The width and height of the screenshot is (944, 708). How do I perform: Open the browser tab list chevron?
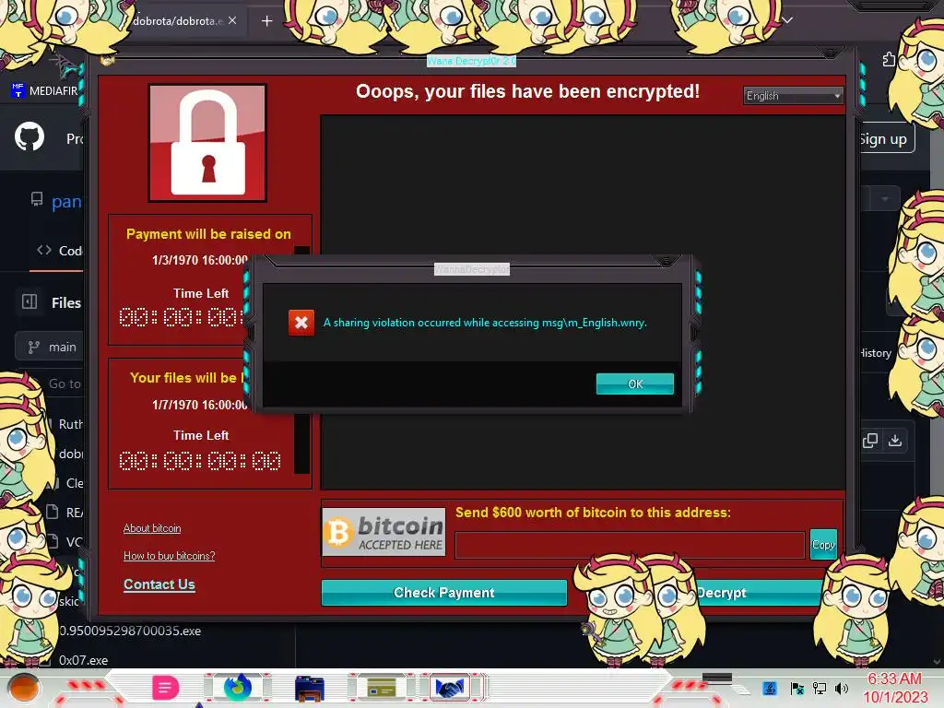pyautogui.click(x=787, y=20)
